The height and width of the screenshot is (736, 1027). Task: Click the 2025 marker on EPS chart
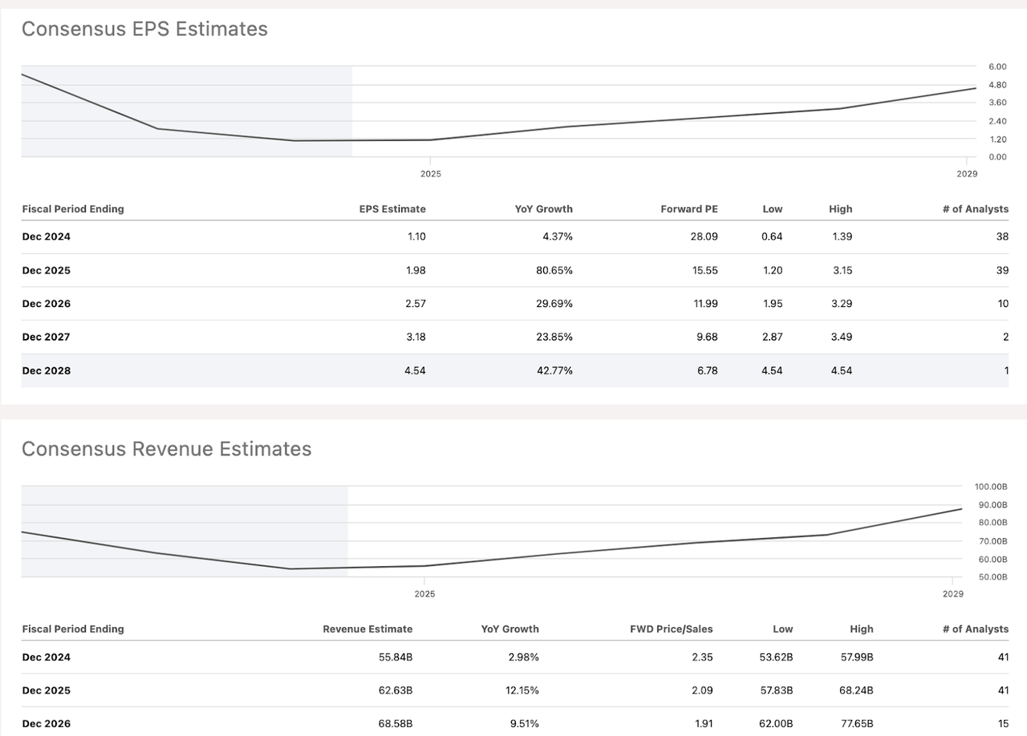[x=431, y=173]
